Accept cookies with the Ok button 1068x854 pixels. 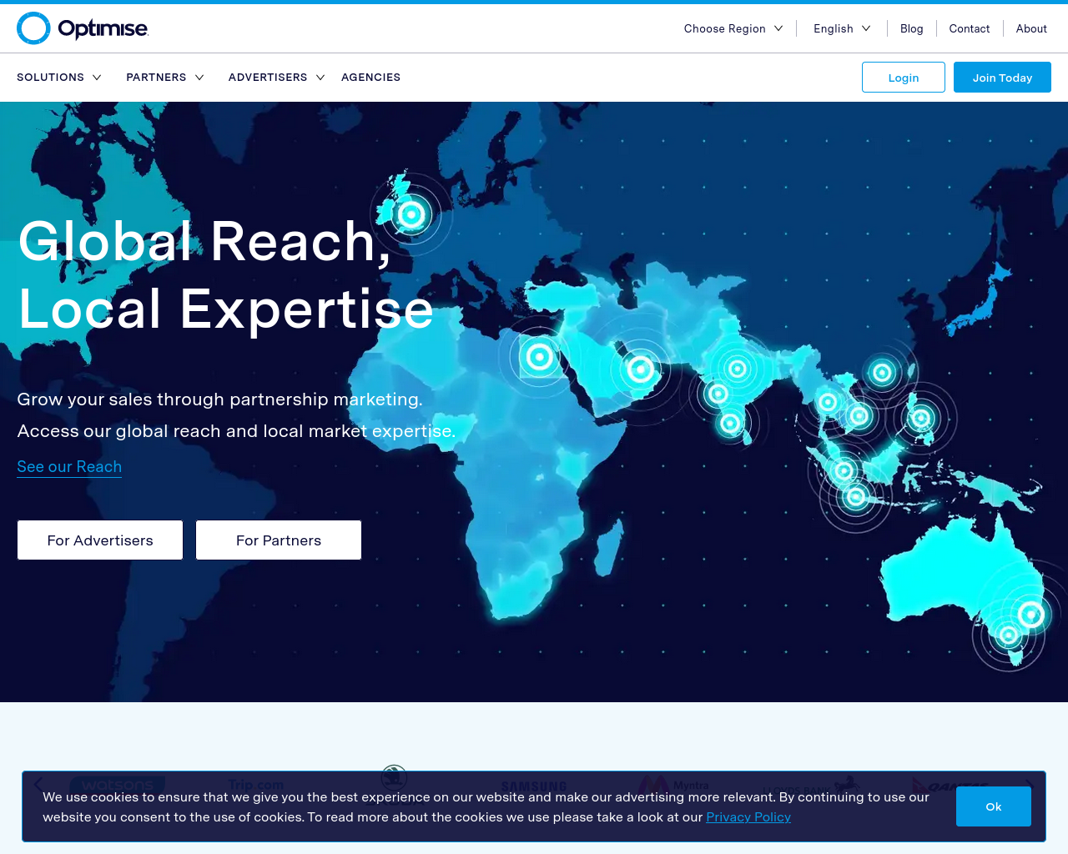(994, 806)
